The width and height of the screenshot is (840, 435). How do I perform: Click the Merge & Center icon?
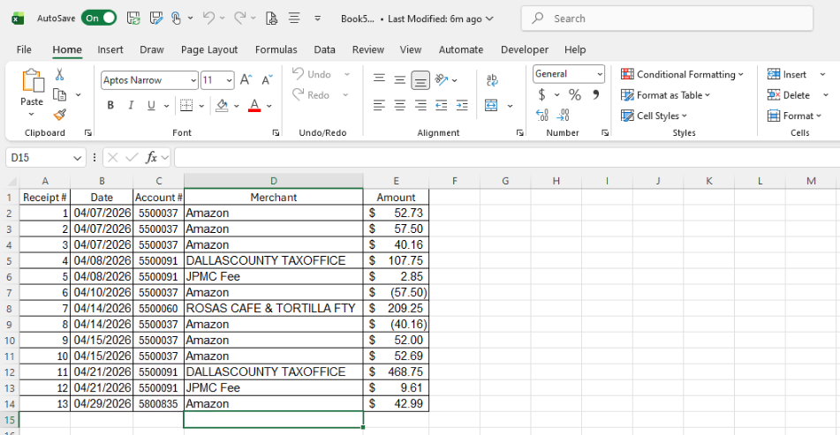pos(491,105)
